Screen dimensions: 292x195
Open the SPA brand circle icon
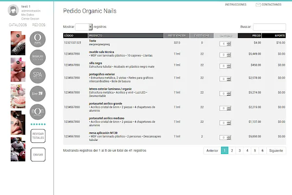pos(37,76)
